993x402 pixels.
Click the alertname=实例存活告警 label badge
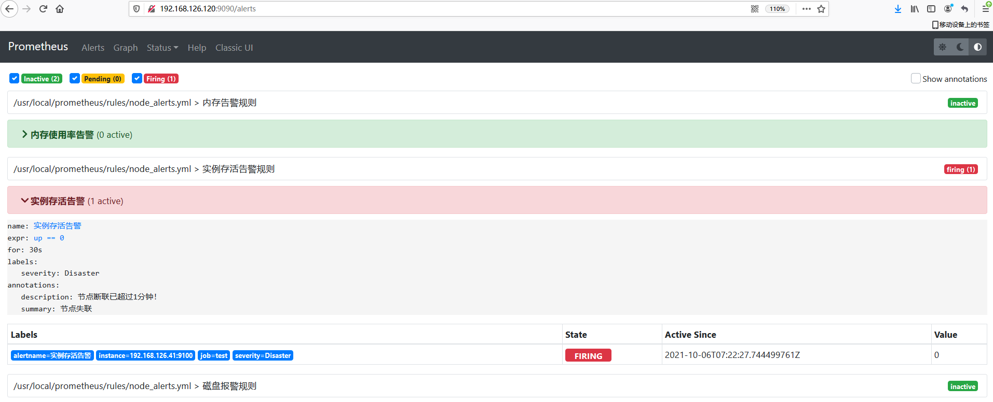pos(52,355)
